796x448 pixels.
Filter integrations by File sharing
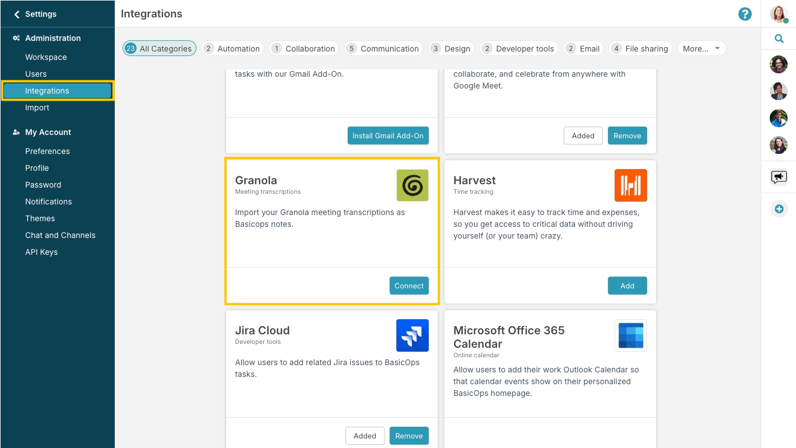640,49
